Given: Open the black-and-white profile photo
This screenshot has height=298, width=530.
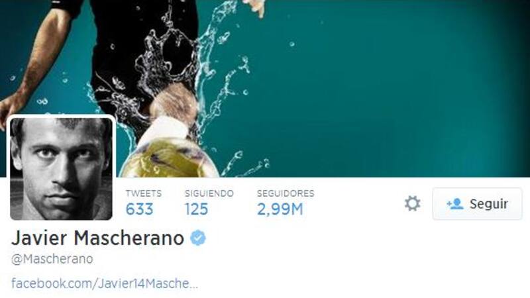Looking at the screenshot, I should 61,169.
